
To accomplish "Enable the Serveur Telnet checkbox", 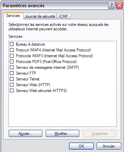I will click(12, 79).
